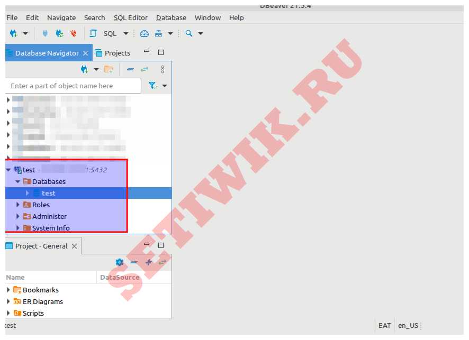Focus the object name filter field

(73, 86)
